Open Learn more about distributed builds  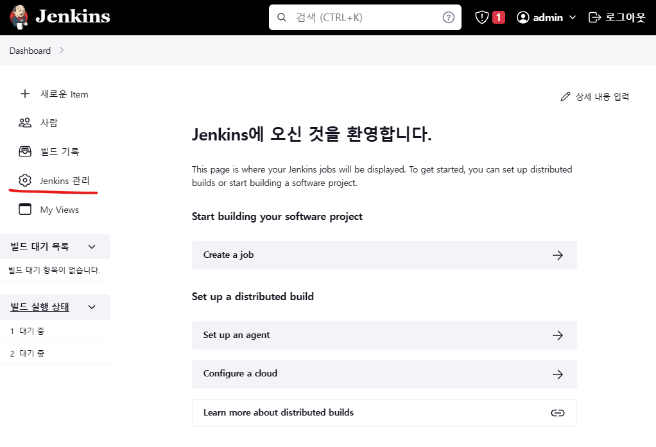pos(384,413)
